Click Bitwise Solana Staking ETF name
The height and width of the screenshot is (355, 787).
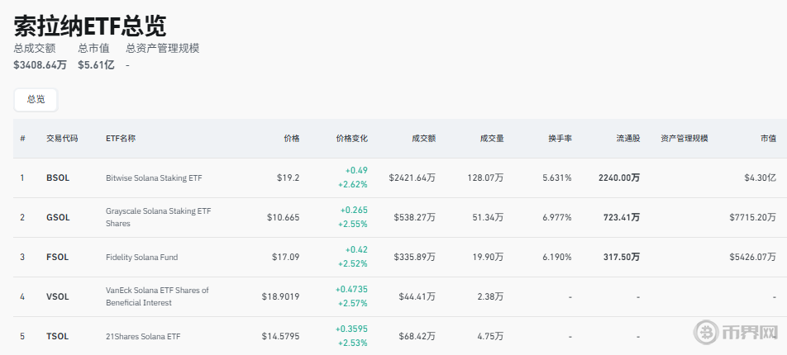[154, 177]
